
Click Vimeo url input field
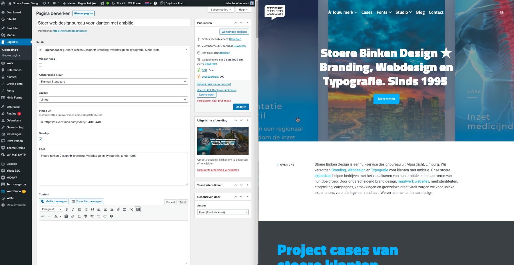pos(113,122)
